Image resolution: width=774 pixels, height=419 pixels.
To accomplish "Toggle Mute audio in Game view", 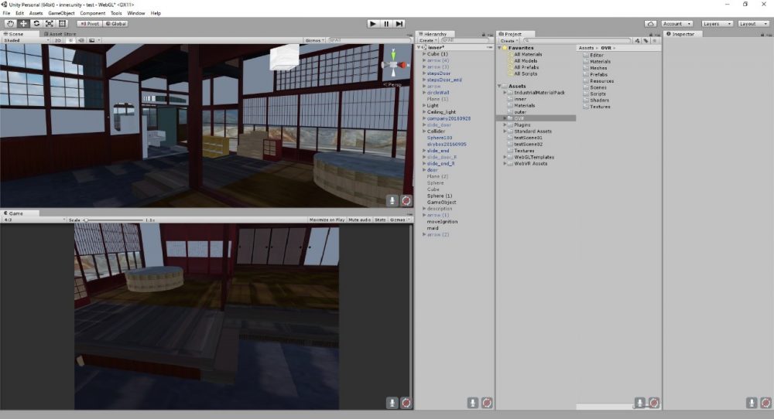I will tap(359, 220).
